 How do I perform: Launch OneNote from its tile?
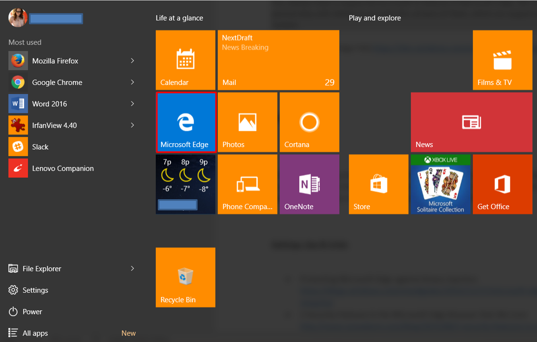click(310, 184)
